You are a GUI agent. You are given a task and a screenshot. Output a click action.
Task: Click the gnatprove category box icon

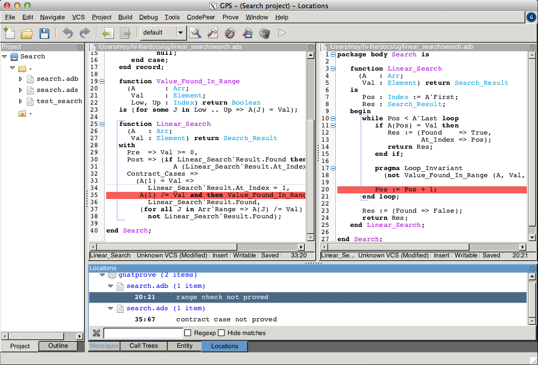click(x=112, y=275)
